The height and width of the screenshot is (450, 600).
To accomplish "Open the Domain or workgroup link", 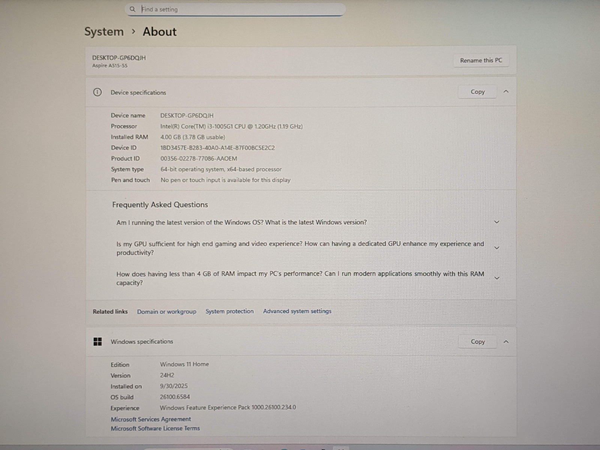I will tap(166, 312).
